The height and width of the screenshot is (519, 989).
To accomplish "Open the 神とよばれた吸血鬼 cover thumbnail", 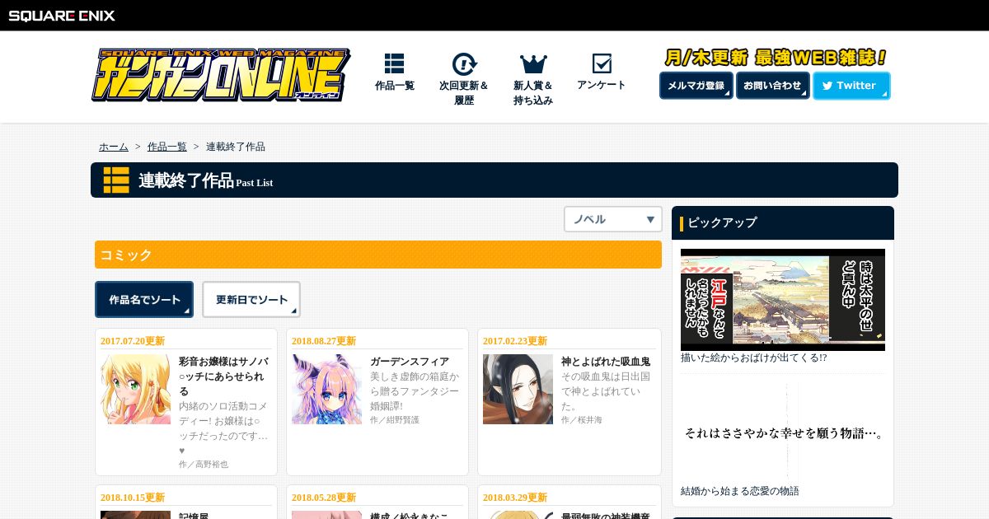I will pos(518,390).
